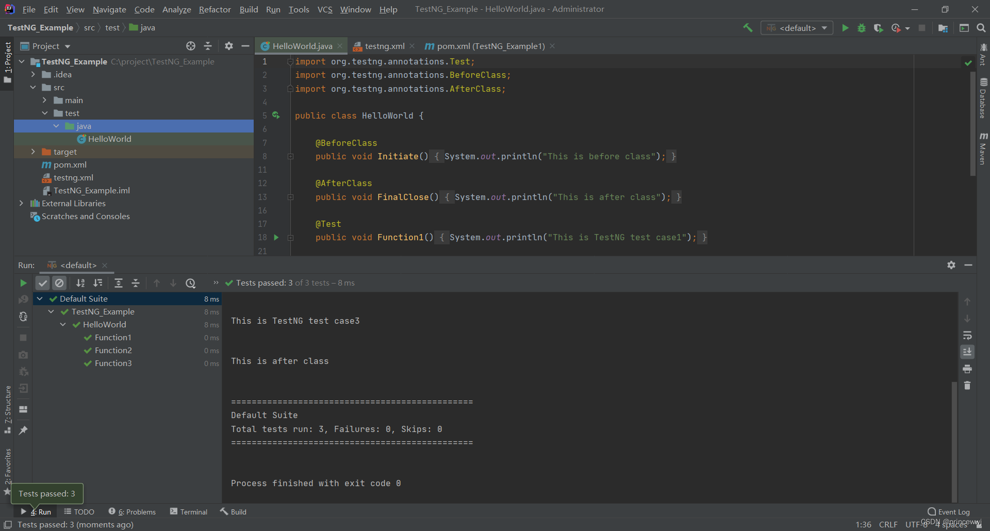This screenshot has width=990, height=531.
Task: Select Function2 in test results
Action: pos(113,350)
